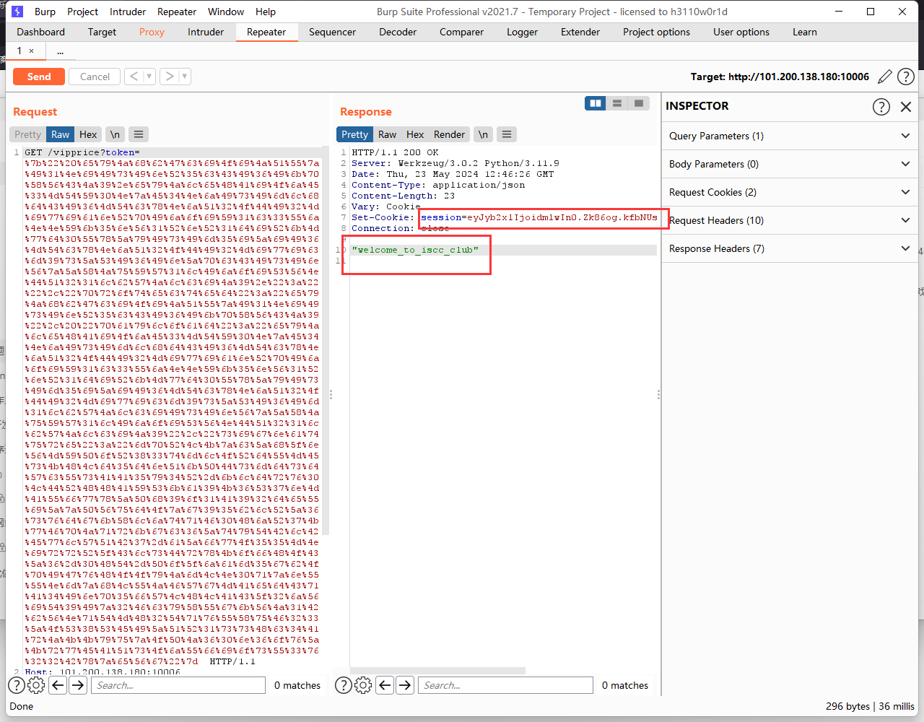Open the Project menu
The width and height of the screenshot is (924, 722).
tap(82, 12)
